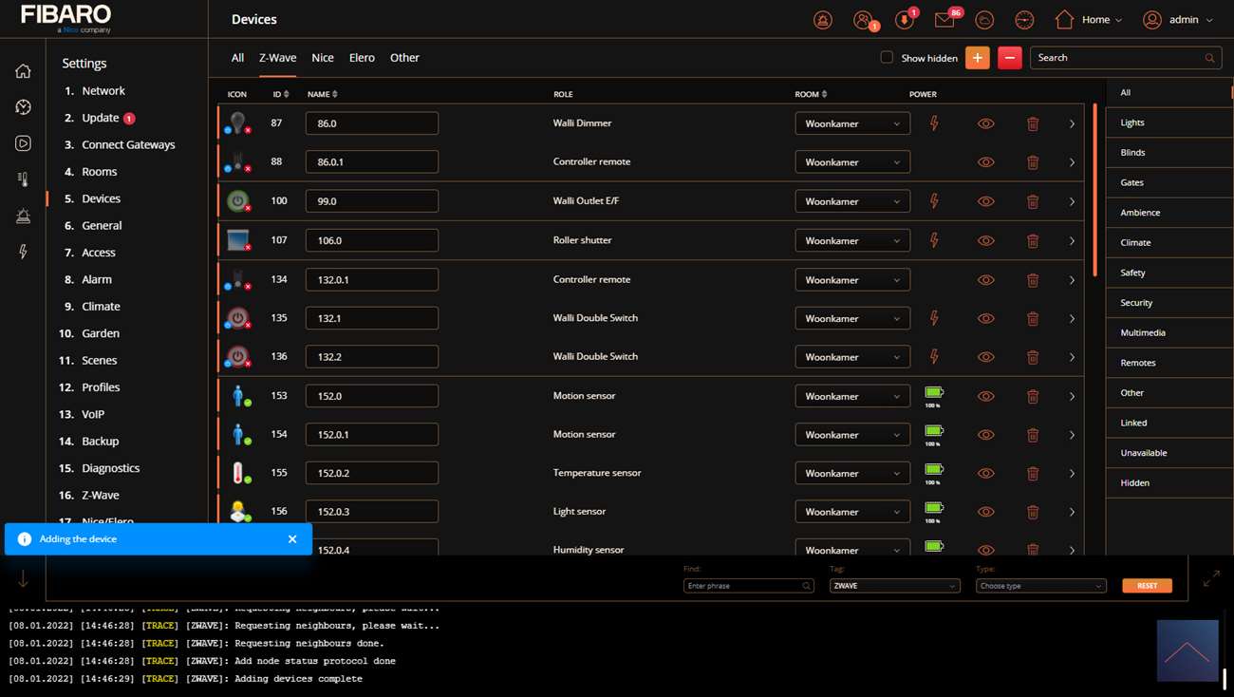Click the RESET button in log panel
Screen dimensions: 1234x697
pyautogui.click(x=1147, y=586)
